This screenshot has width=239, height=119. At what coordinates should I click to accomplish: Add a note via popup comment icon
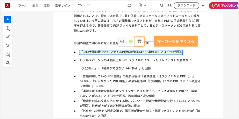[x=122, y=41]
